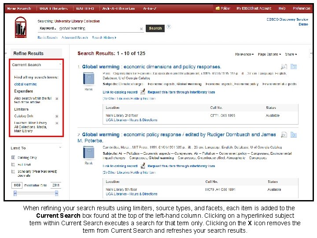Screen dimensions: 317x238
Task: Expand Search History link
Action: [104, 37]
